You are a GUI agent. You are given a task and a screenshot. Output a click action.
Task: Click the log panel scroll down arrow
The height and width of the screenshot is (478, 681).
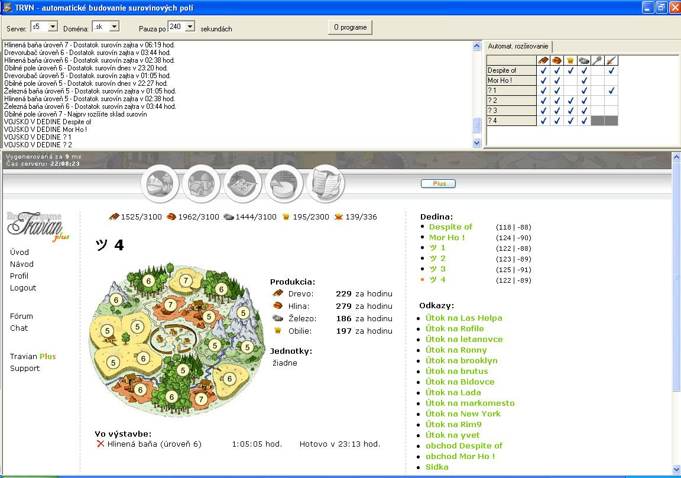coord(476,143)
